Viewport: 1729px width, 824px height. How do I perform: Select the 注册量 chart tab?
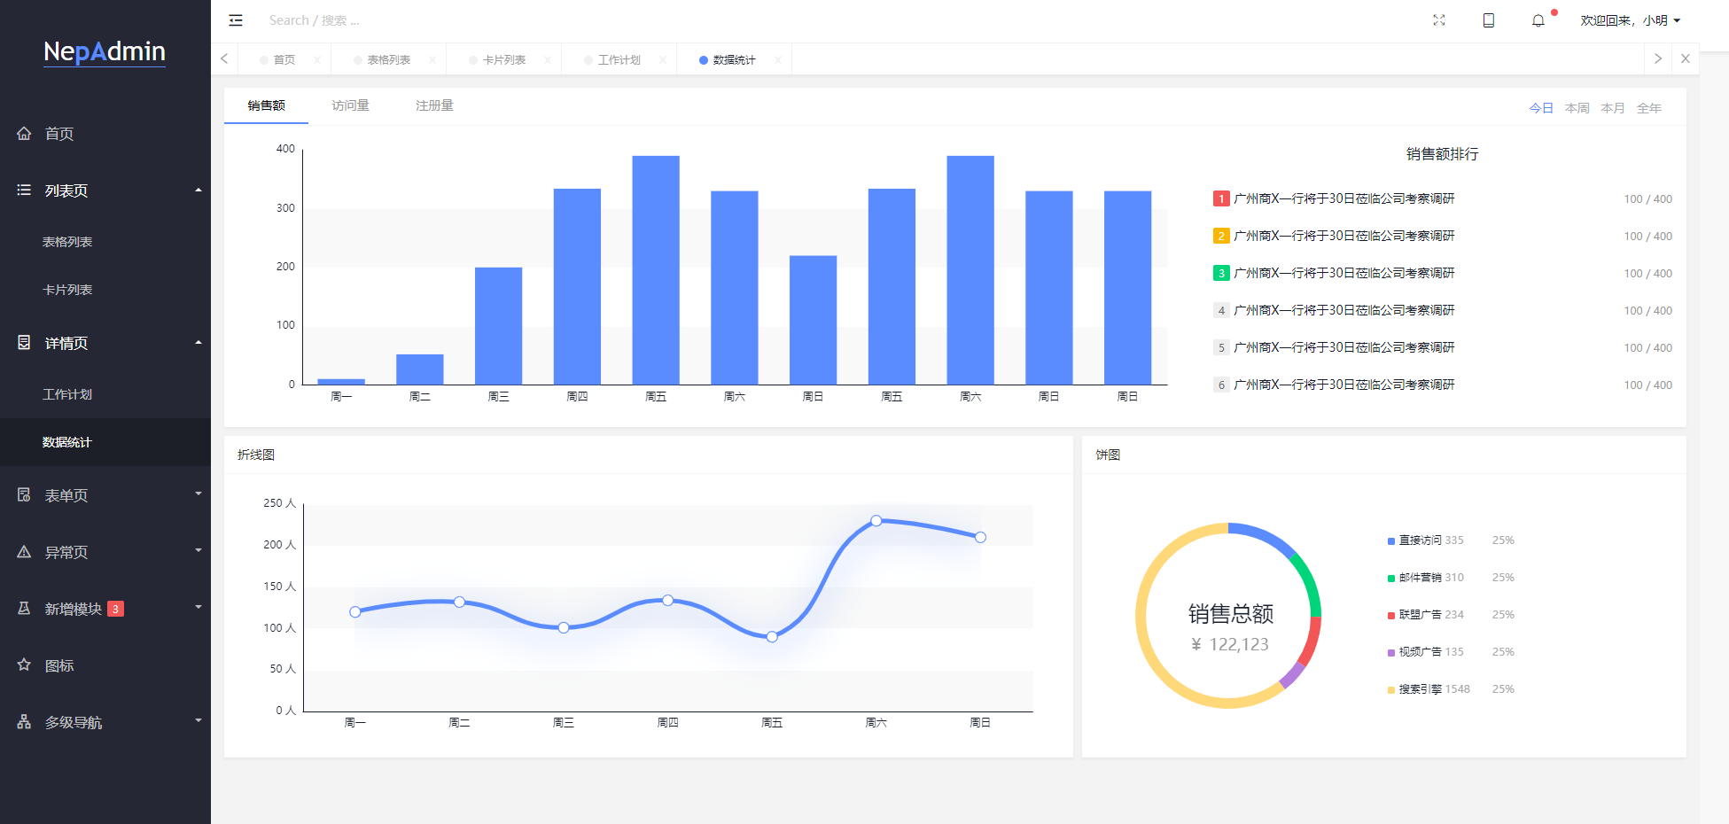(434, 105)
